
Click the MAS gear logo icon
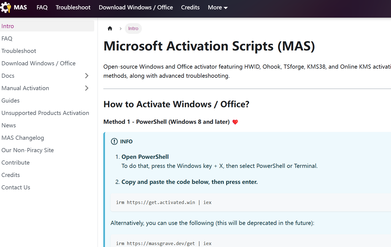[6, 7]
